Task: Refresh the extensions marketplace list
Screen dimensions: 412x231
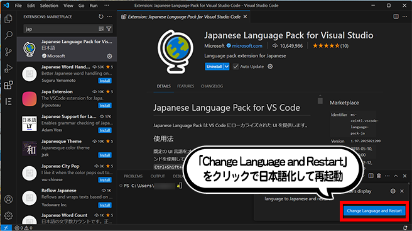Action: pos(101,16)
